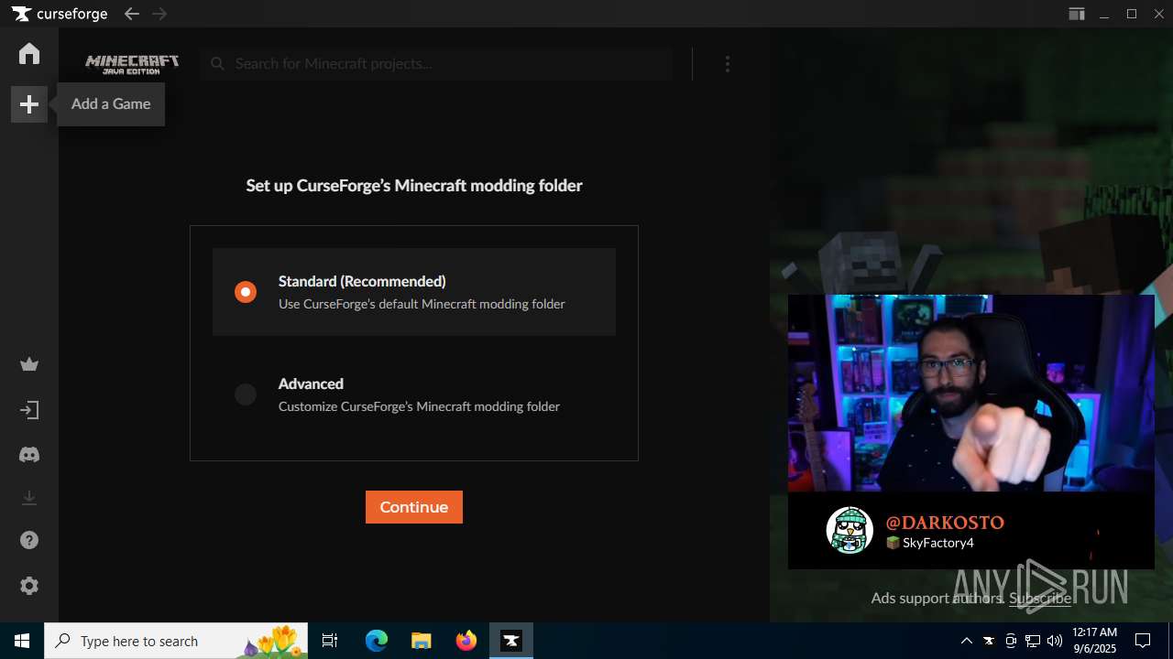This screenshot has width=1173, height=659.
Task: Click the @DARKOSTO creator name
Action: [x=945, y=523]
